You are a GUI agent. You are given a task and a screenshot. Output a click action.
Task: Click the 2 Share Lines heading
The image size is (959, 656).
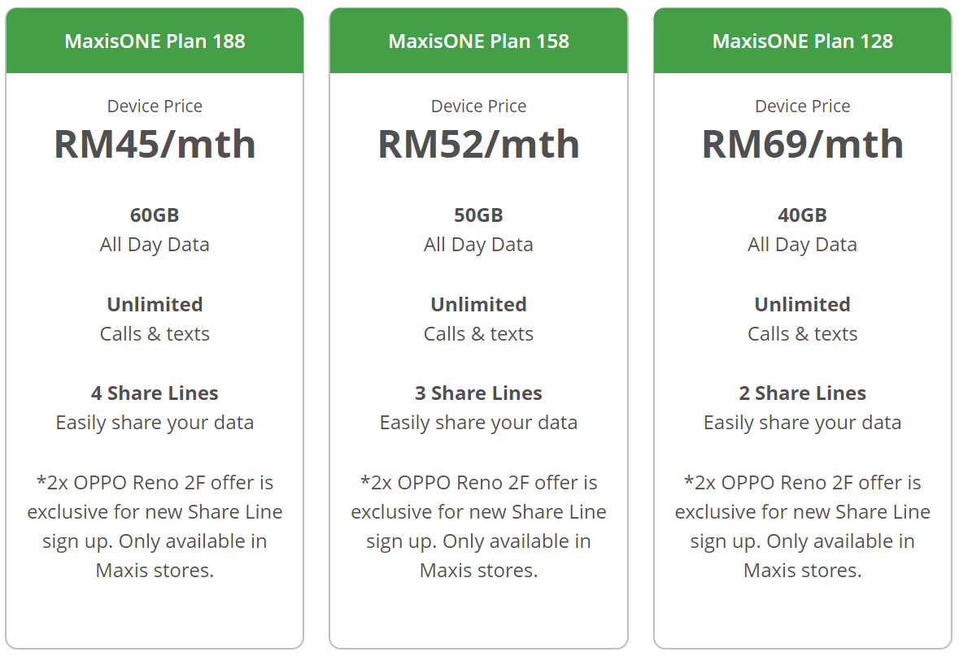tap(802, 393)
